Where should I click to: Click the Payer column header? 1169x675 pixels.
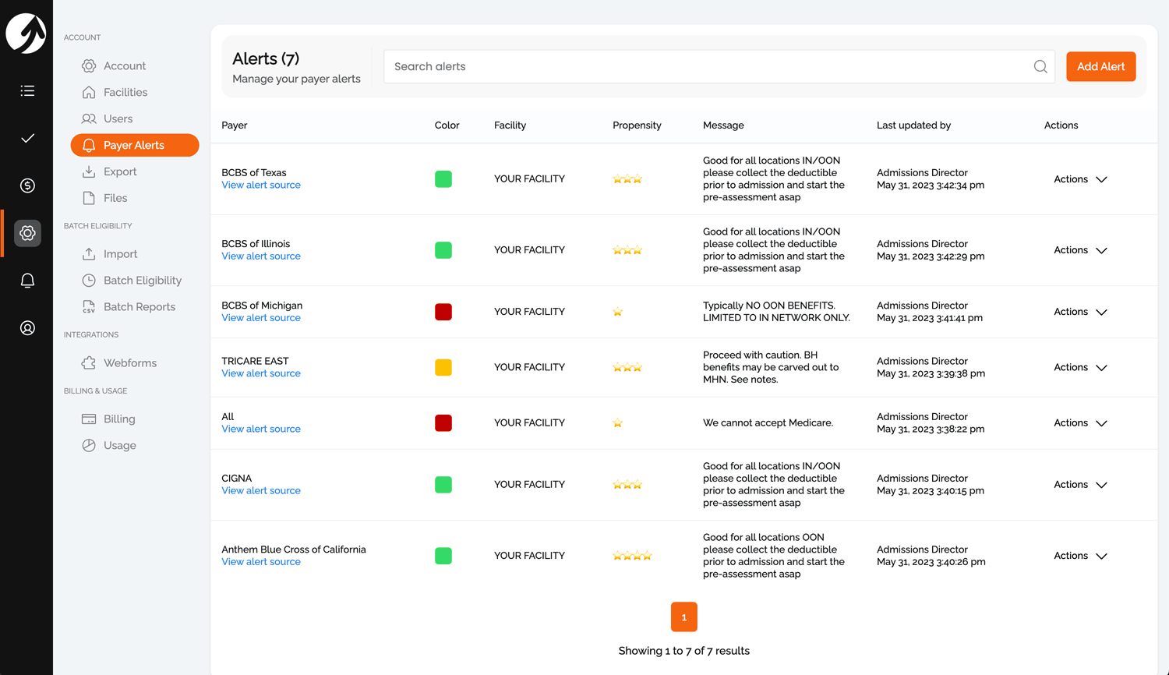click(235, 125)
